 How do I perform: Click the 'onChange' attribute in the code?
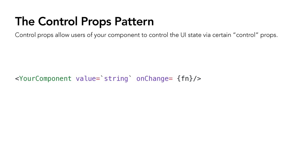[153, 79]
